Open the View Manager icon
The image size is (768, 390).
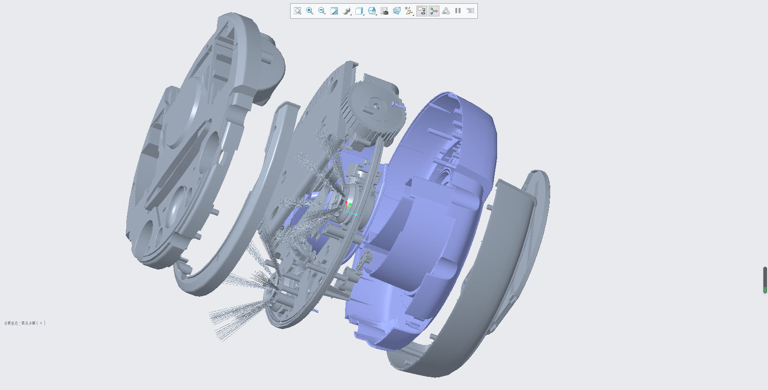372,11
